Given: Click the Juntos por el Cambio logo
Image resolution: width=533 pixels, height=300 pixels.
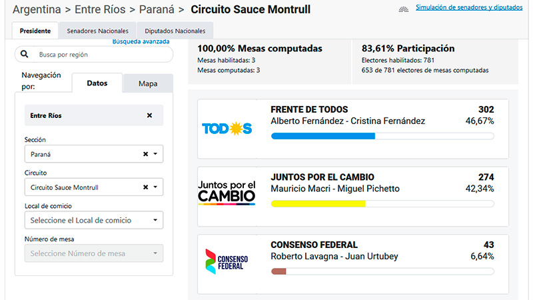Looking at the screenshot, I should click(227, 193).
